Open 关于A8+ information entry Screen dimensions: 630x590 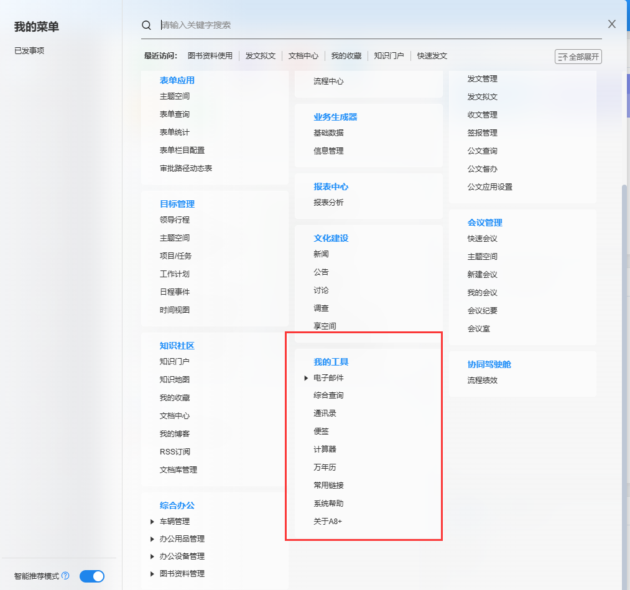point(328,522)
